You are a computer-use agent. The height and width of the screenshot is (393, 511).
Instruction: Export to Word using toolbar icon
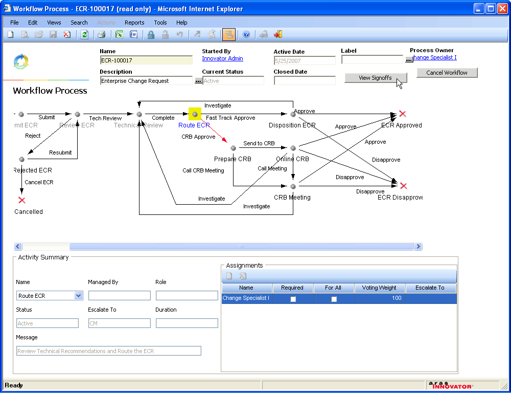133,35
